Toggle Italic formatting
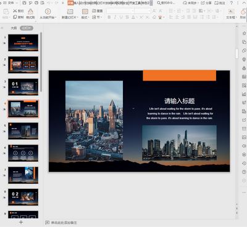This screenshot has height=227, width=247. pyautogui.click(x=115, y=17)
